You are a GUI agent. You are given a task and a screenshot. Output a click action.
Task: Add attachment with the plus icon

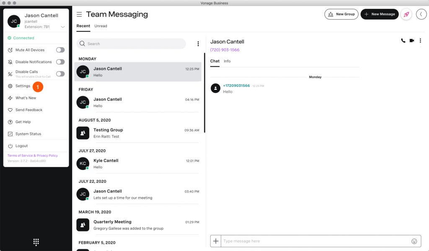tap(216, 241)
